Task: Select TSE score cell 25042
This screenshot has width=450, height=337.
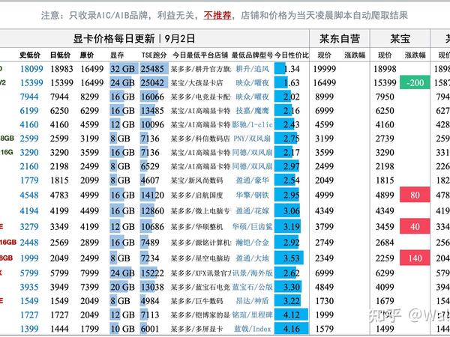Action: pyautogui.click(x=152, y=83)
